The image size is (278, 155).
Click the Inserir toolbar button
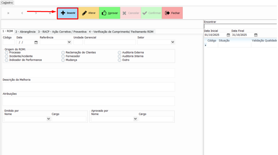pyautogui.click(x=68, y=13)
